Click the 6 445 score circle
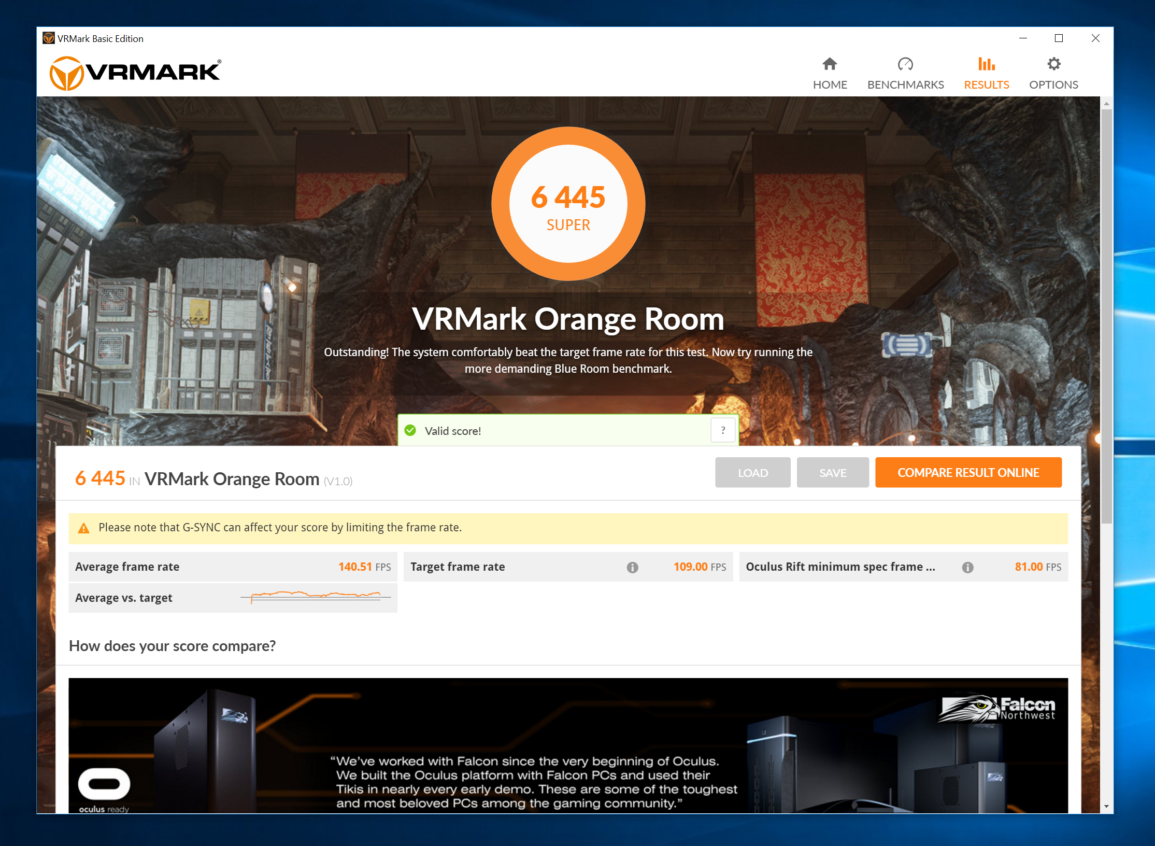The width and height of the screenshot is (1155, 846). click(568, 204)
